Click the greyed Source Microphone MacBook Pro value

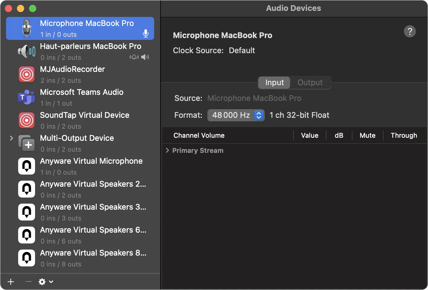point(254,98)
